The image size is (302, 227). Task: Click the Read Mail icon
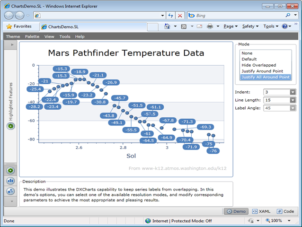click(x=200, y=26)
